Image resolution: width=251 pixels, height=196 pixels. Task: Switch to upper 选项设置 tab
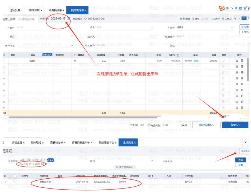(15, 10)
